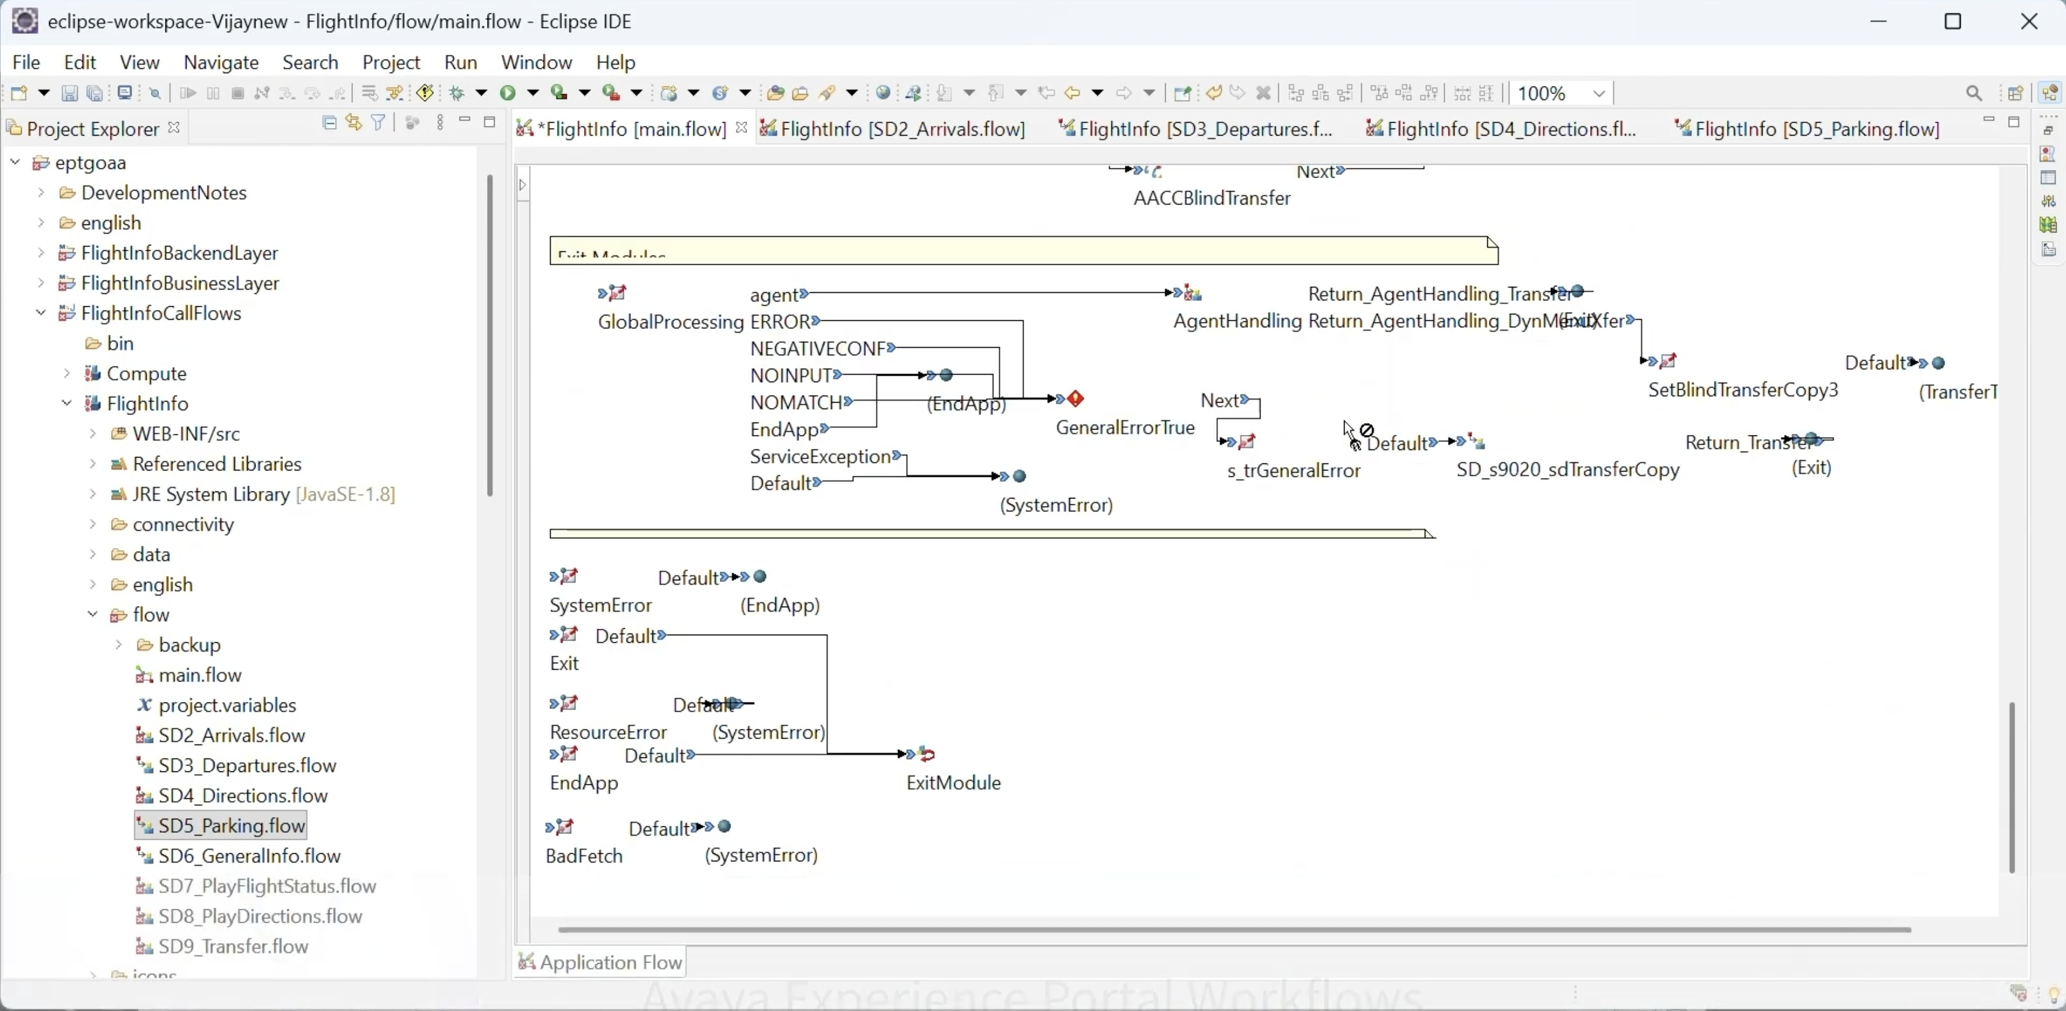
Task: Expand the JRE System Library node
Action: point(93,494)
